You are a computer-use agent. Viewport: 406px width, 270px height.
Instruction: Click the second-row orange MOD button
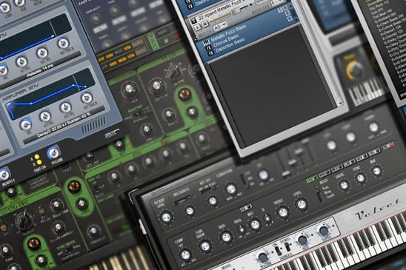(x=122, y=60)
